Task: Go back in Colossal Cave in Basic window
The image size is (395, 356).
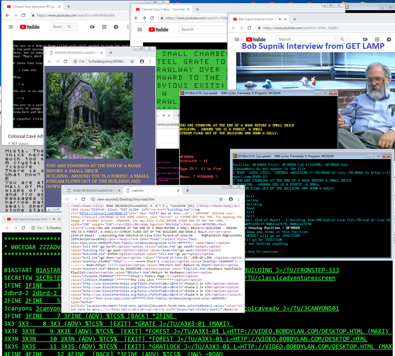Action: click(137, 18)
